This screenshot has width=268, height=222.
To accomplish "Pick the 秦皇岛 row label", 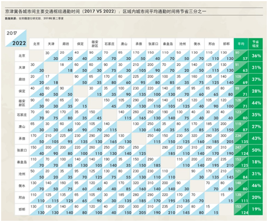I will [x=22, y=162].
